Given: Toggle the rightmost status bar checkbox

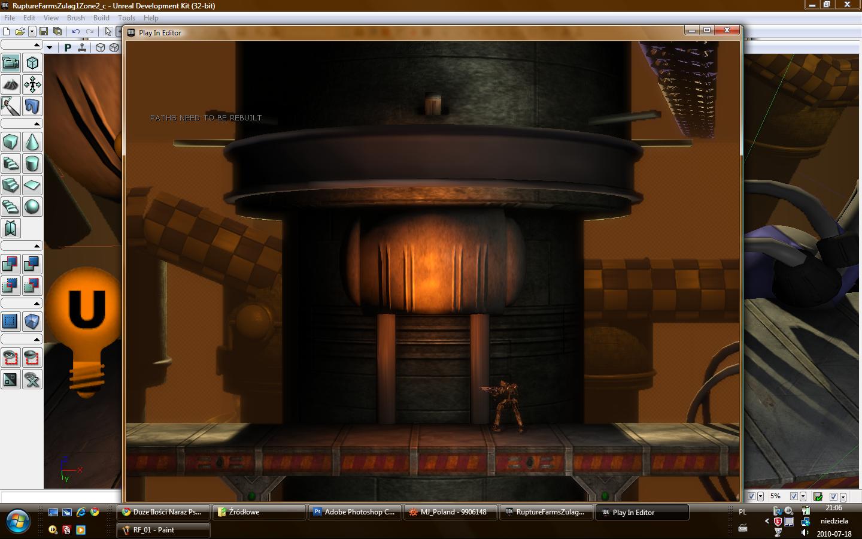Looking at the screenshot, I should click(833, 496).
